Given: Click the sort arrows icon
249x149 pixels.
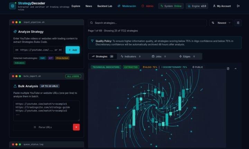Looking at the screenshot, I should (213, 23).
